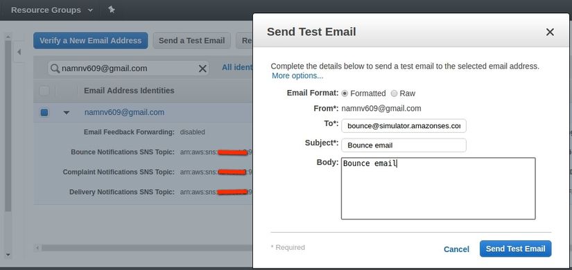This screenshot has width=572, height=270.
Task: Tick the select-all checkbox in table header
Action: 44,91
